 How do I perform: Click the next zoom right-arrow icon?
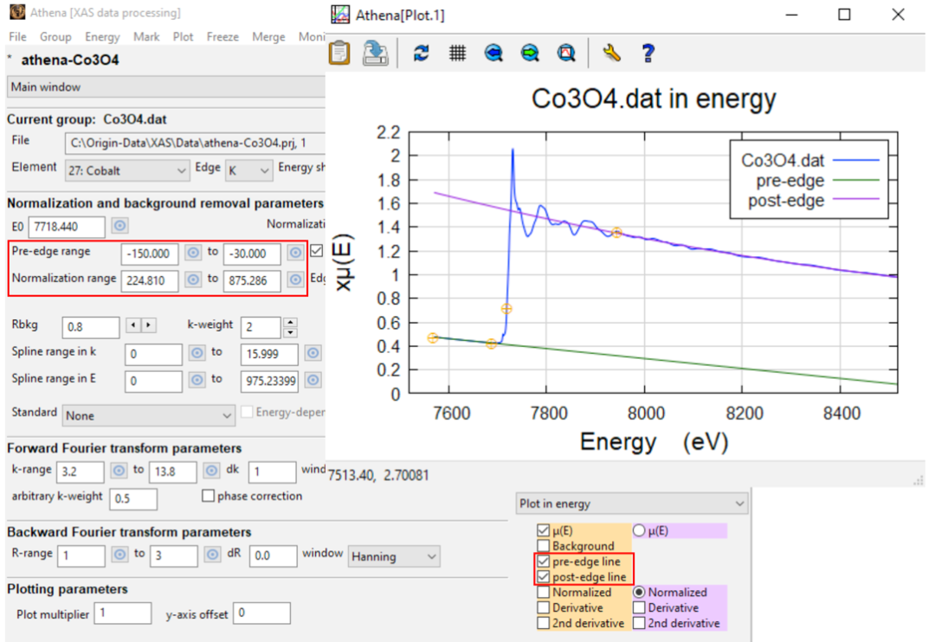530,53
